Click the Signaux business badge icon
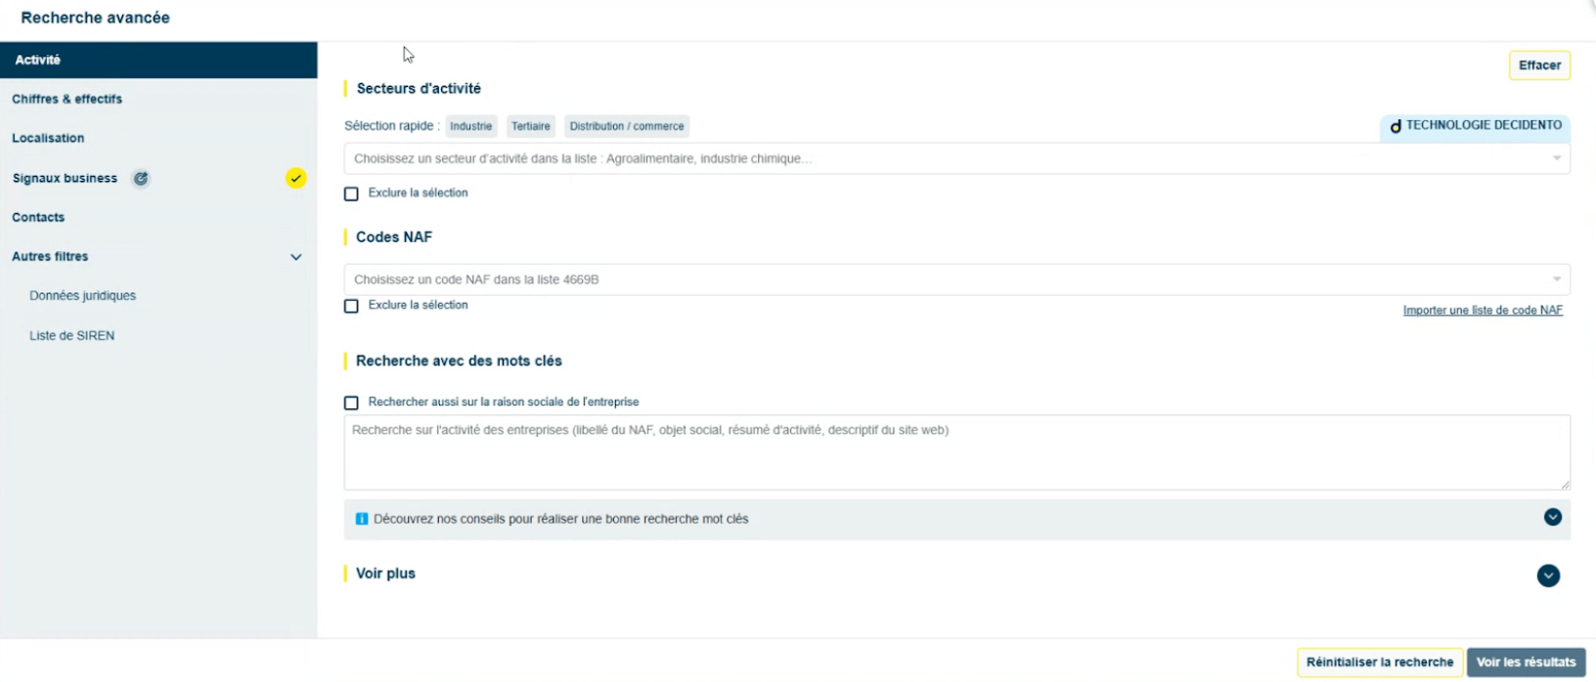The height and width of the screenshot is (682, 1596). click(141, 179)
